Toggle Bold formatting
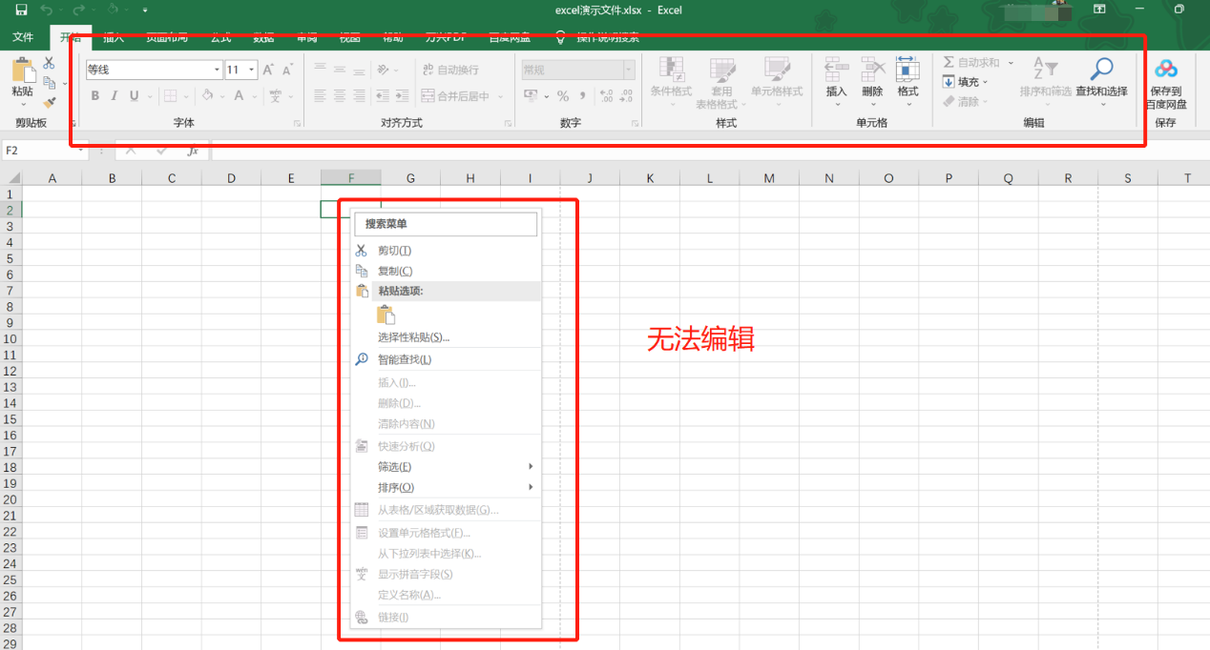The width and height of the screenshot is (1210, 650). [94, 96]
